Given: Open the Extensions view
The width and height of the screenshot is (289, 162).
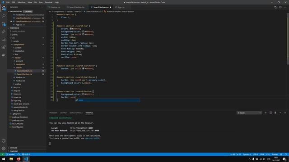Looking at the screenshot, I should click(x=4, y=47).
